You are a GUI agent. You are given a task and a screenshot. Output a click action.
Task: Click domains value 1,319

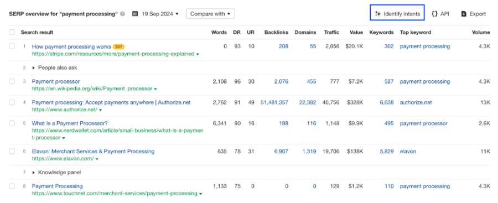[309, 152]
